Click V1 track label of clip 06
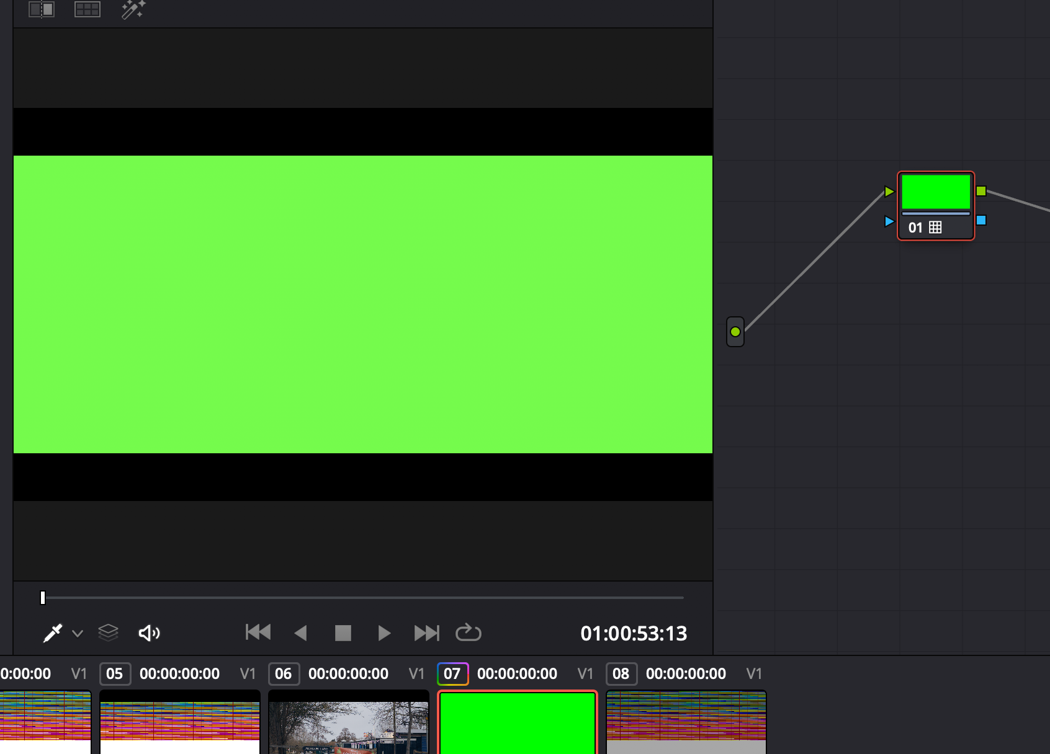 416,674
